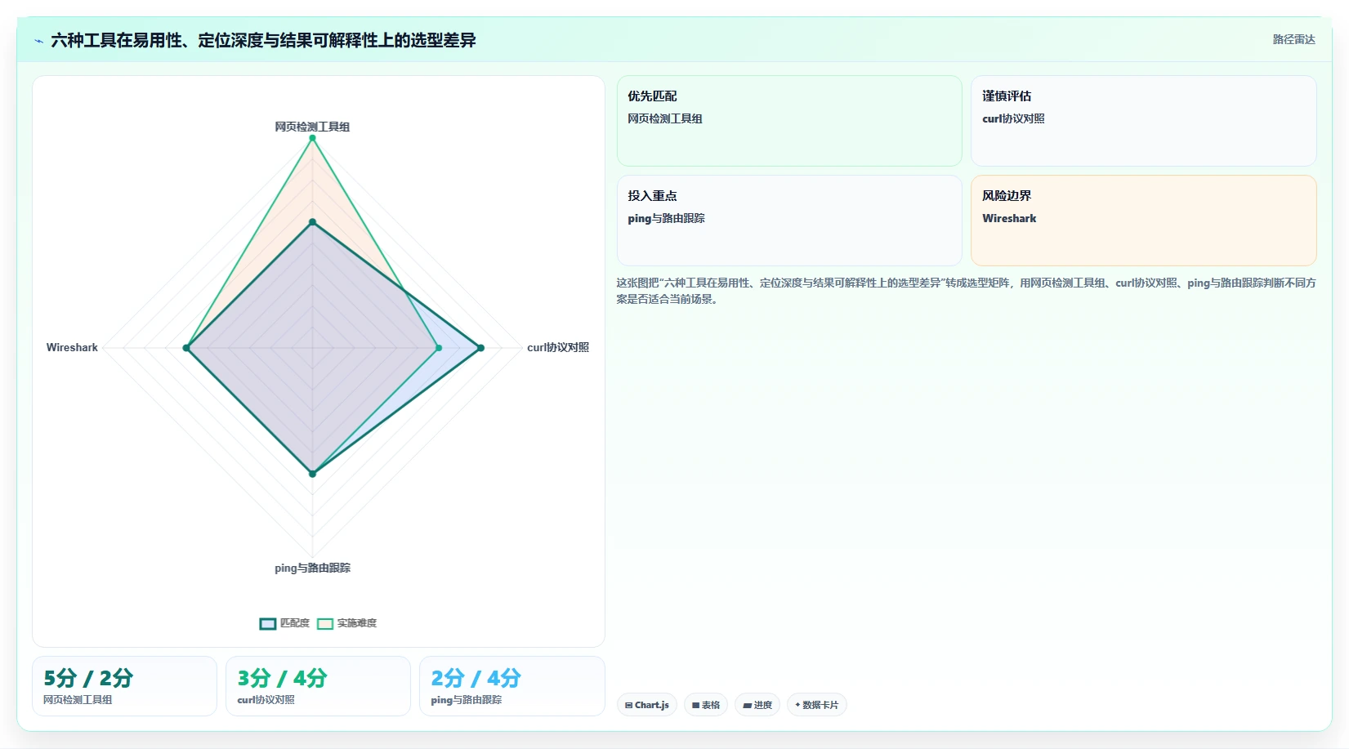The width and height of the screenshot is (1349, 749).
Task: Open the 风险边界 Wireshark card
Action: pyautogui.click(x=1144, y=221)
